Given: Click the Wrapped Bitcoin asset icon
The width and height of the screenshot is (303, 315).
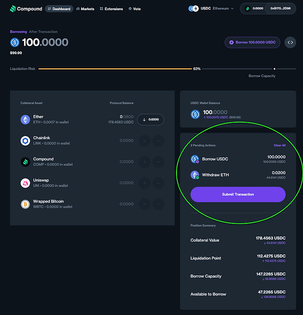Looking at the screenshot, I should coord(25,204).
